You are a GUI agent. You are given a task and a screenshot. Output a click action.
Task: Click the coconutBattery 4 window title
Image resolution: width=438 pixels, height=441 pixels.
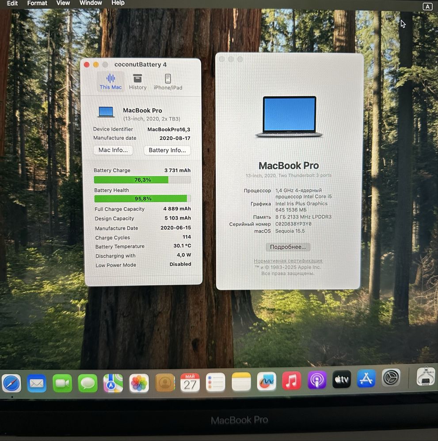click(141, 65)
